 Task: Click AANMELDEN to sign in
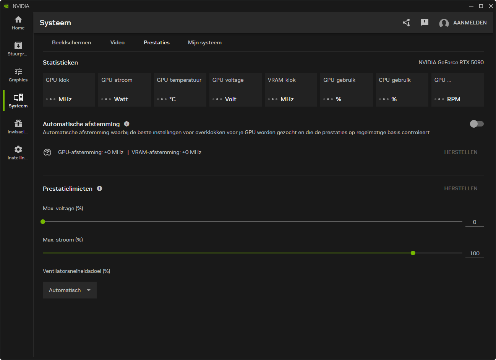click(470, 23)
